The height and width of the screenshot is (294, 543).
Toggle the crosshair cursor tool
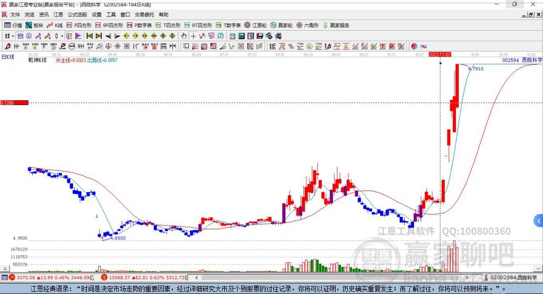pos(193,36)
